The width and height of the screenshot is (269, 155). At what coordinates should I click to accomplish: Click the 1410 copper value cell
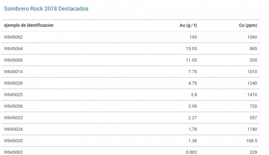pos(252,95)
